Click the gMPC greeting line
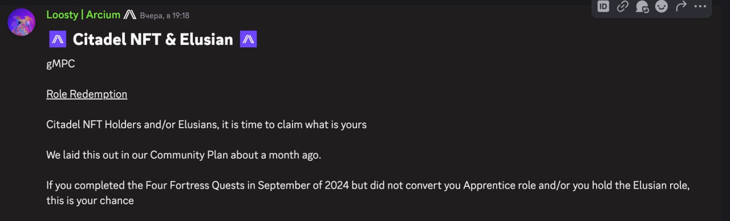Image resolution: width=730 pixels, height=221 pixels. [x=60, y=64]
